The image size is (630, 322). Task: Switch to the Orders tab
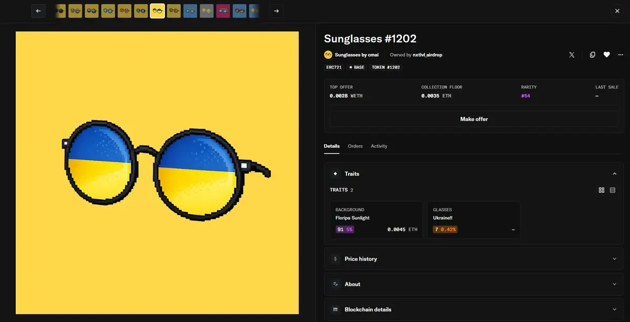click(355, 146)
